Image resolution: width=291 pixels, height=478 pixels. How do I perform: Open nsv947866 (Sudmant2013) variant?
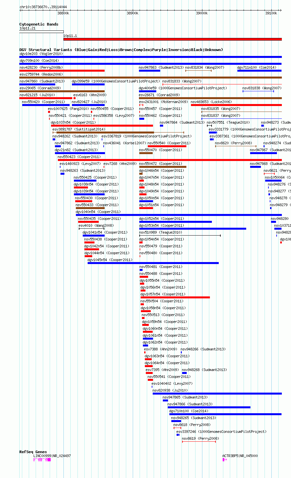pos(190,404)
